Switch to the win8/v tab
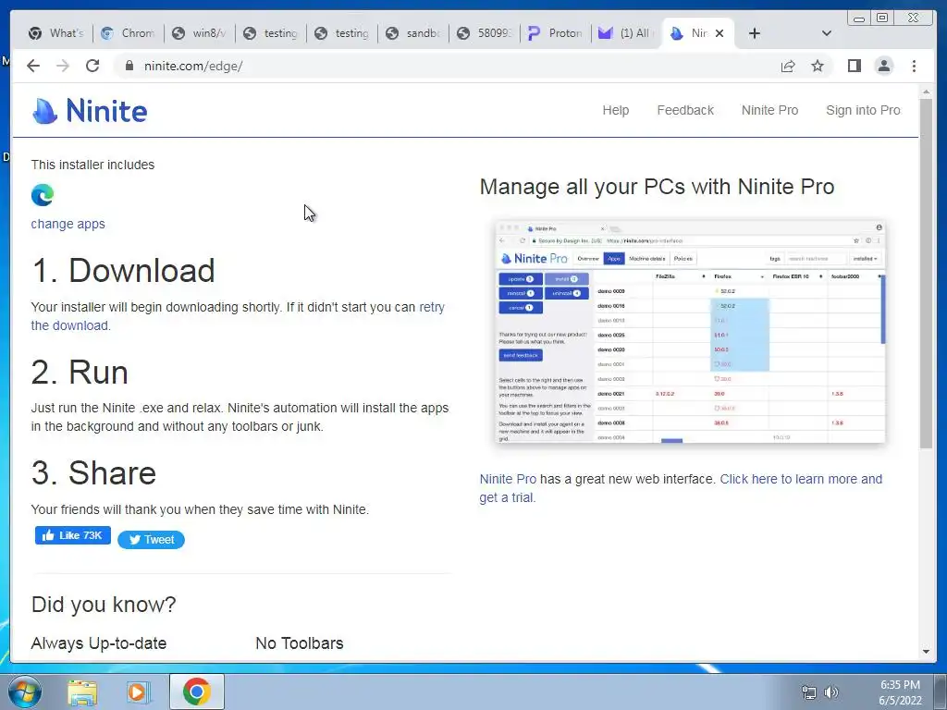 click(x=200, y=33)
